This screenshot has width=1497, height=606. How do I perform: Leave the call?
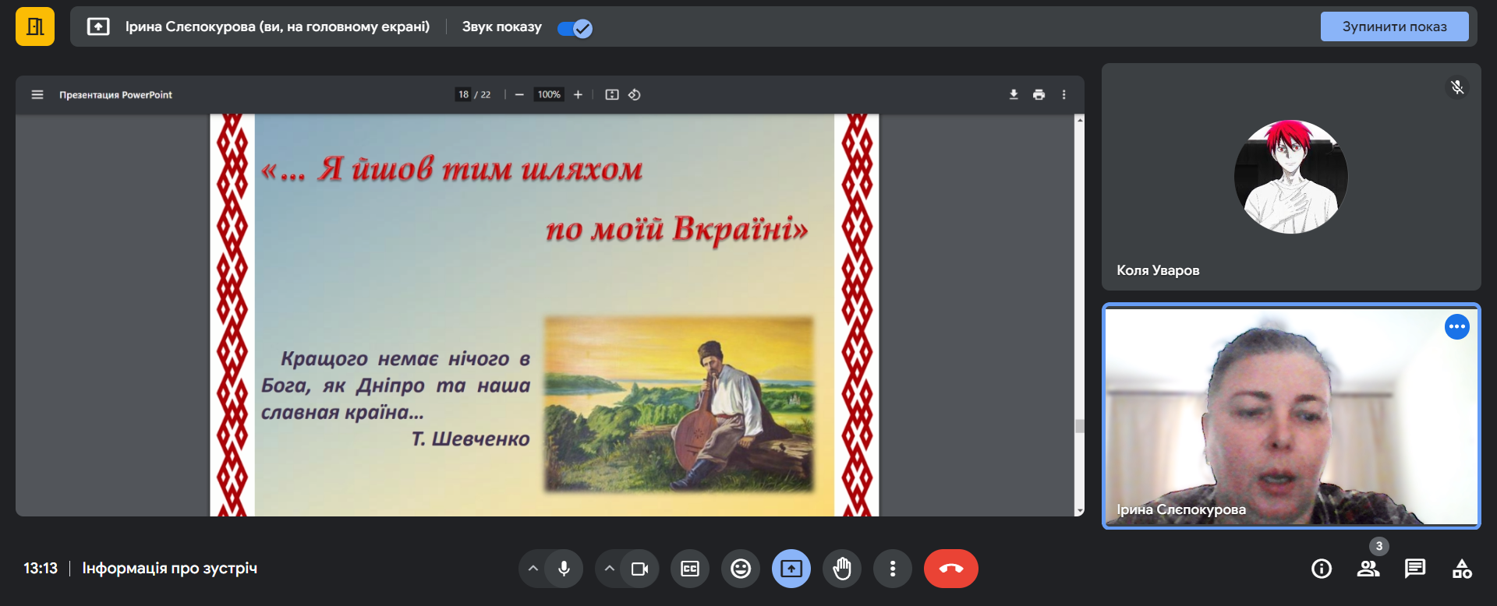pos(950,569)
